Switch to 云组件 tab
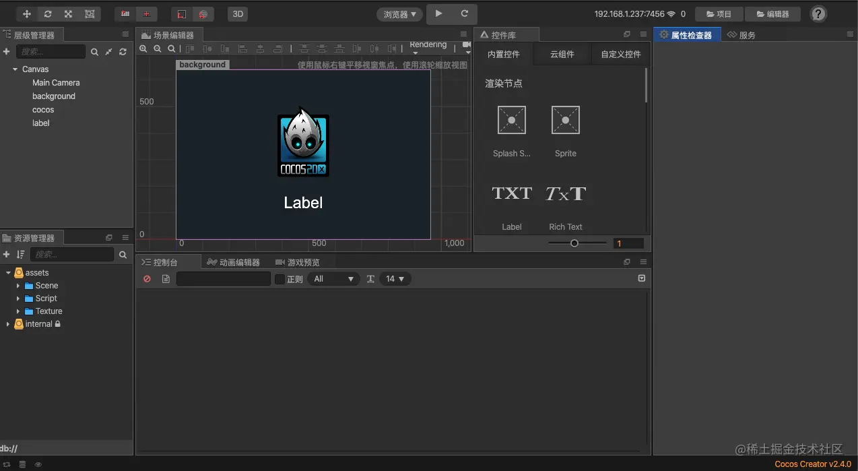The width and height of the screenshot is (858, 471). click(x=562, y=54)
